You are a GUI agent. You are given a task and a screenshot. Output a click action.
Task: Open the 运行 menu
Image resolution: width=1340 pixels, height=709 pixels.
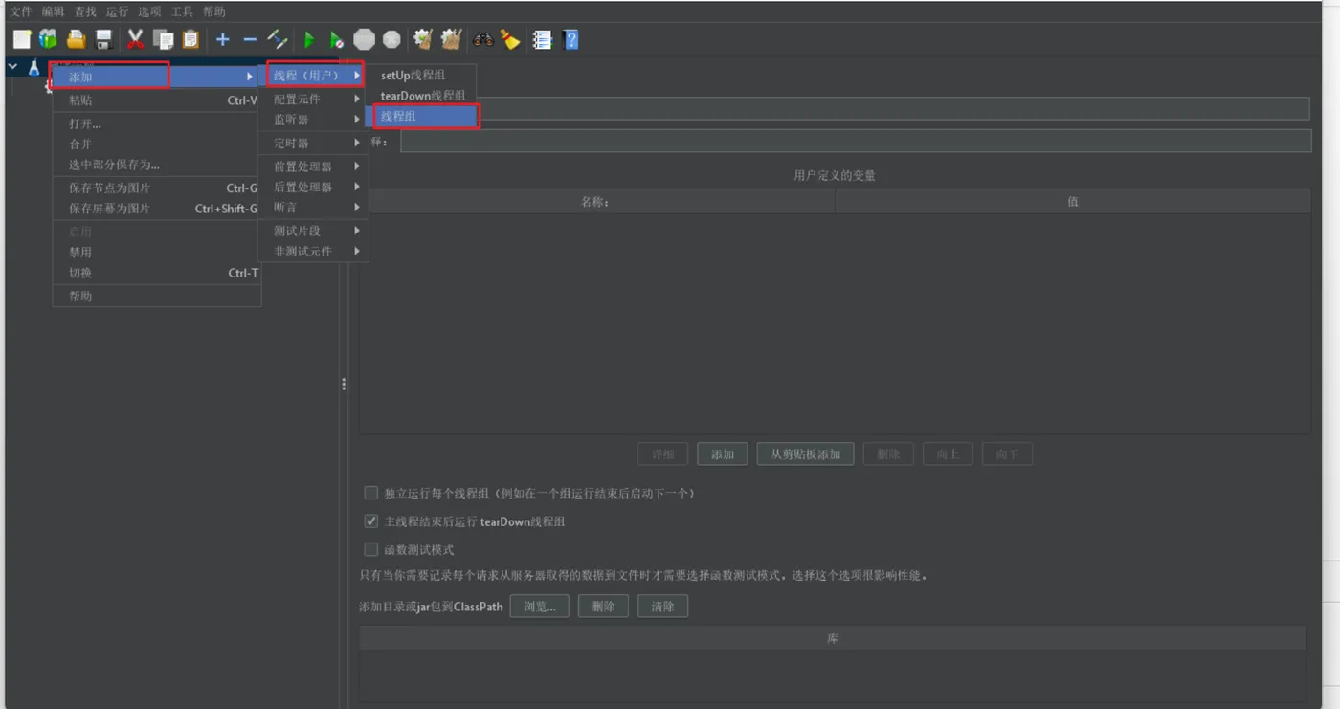coord(118,11)
